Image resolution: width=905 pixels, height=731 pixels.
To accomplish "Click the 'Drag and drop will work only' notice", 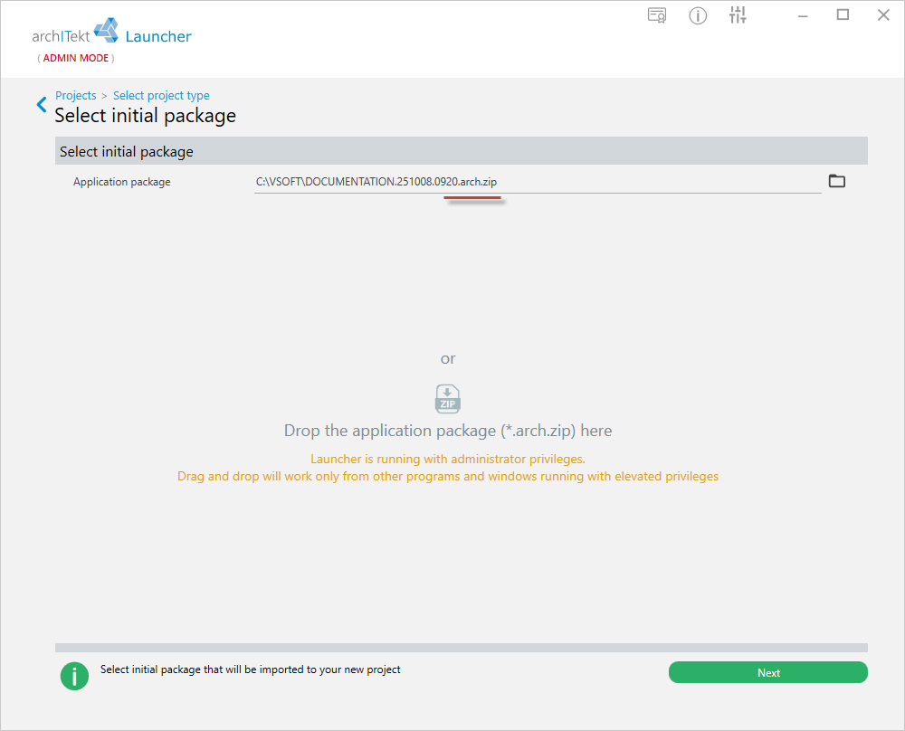I will (448, 476).
